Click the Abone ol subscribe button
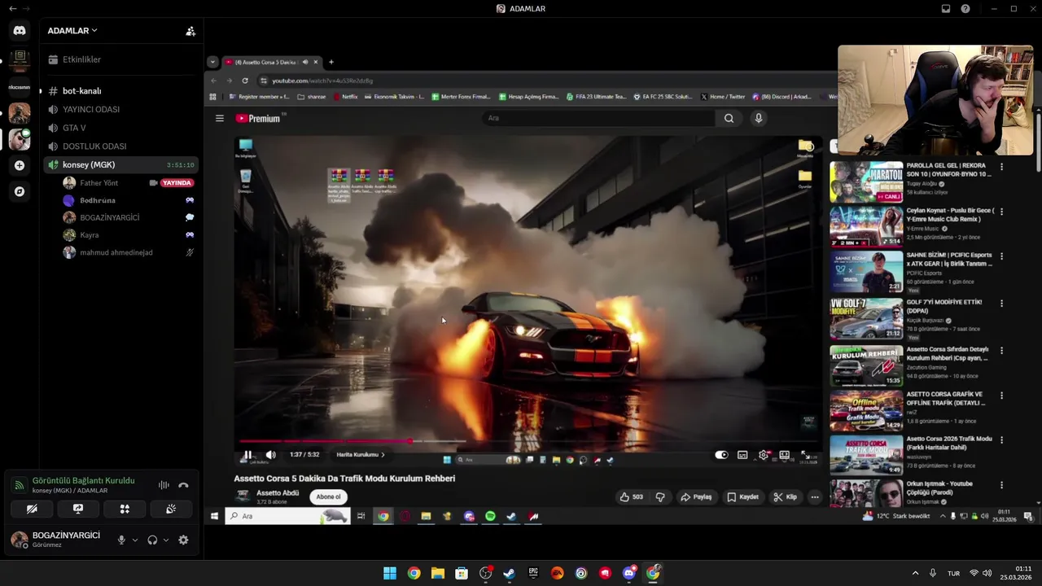Image resolution: width=1042 pixels, height=586 pixels. (328, 496)
